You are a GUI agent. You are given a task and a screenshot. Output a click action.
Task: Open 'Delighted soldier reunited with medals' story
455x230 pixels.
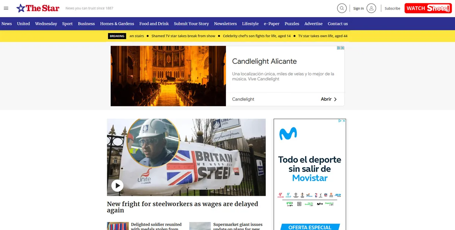coord(156,226)
